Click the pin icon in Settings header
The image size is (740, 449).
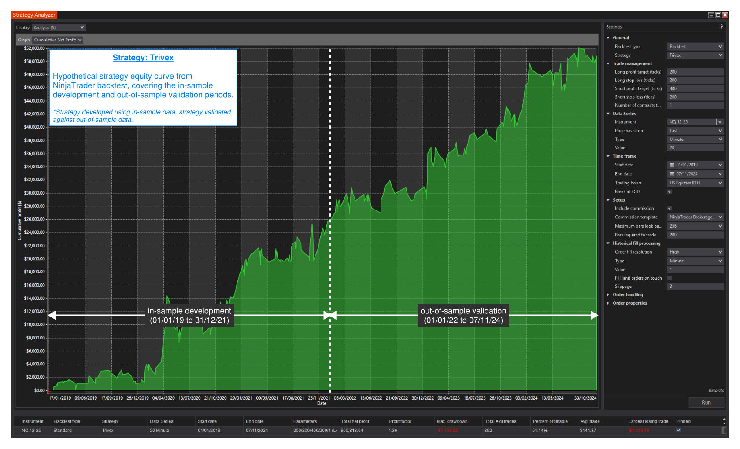click(x=721, y=27)
